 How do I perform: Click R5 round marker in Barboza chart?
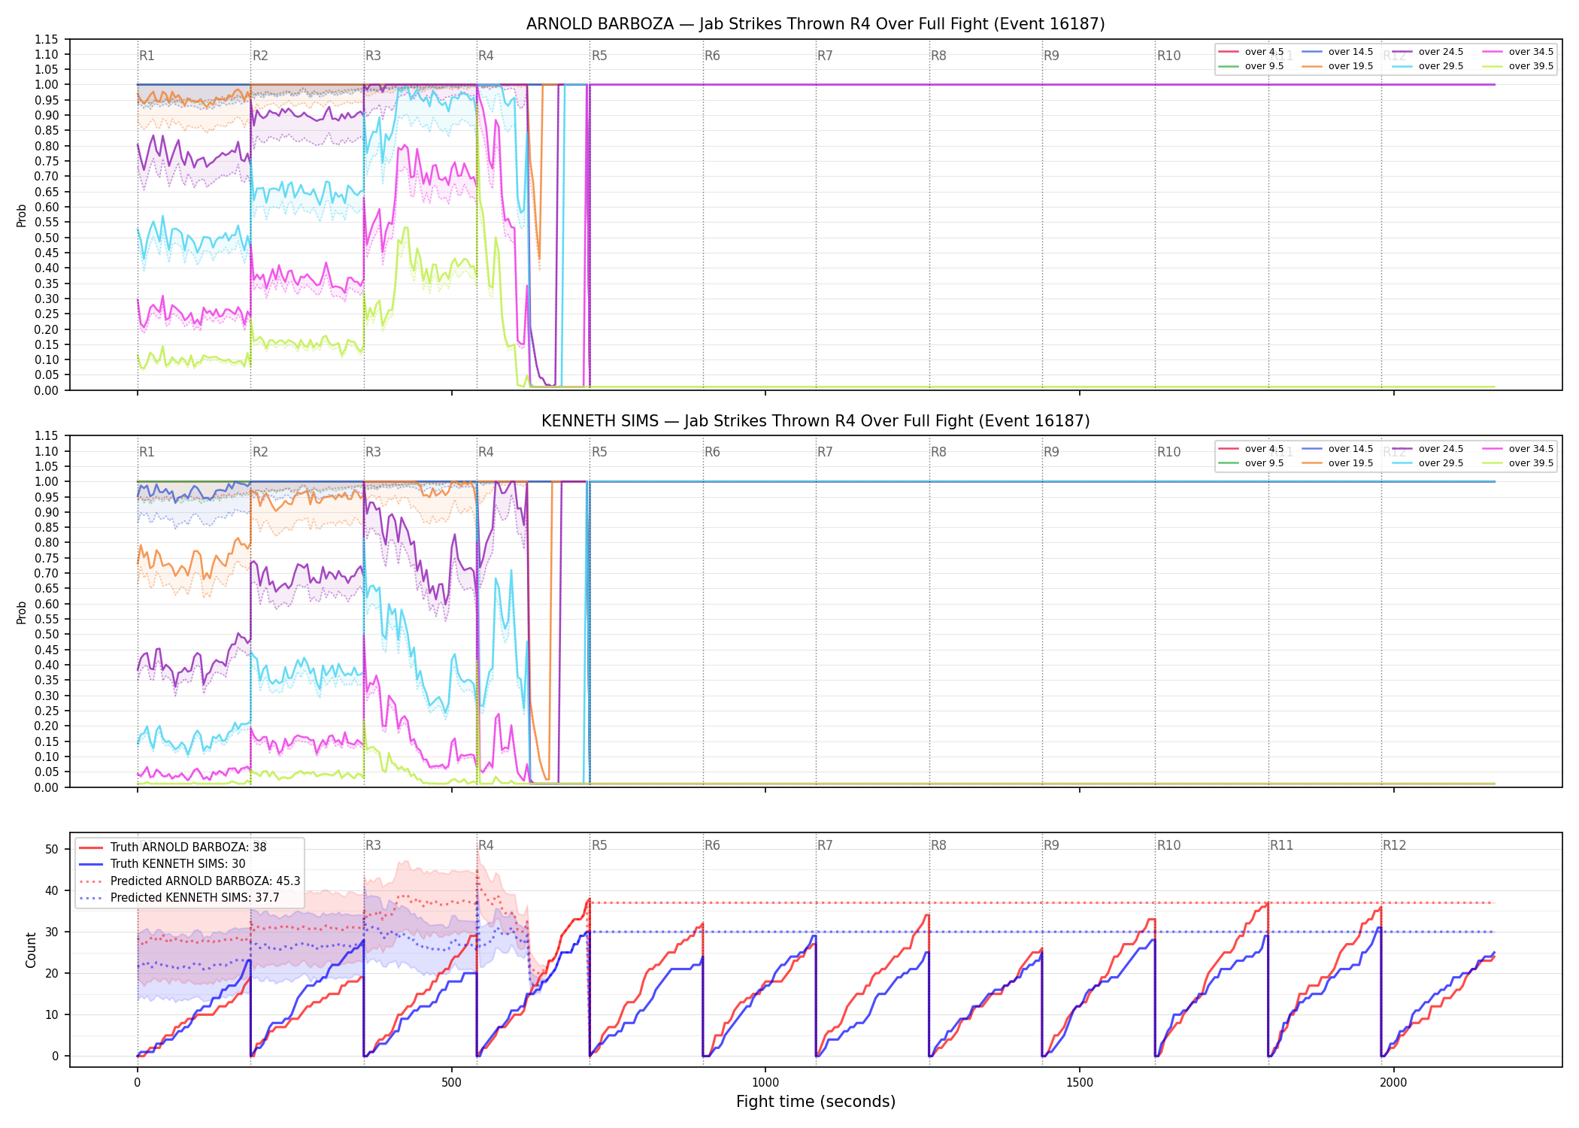tap(599, 56)
